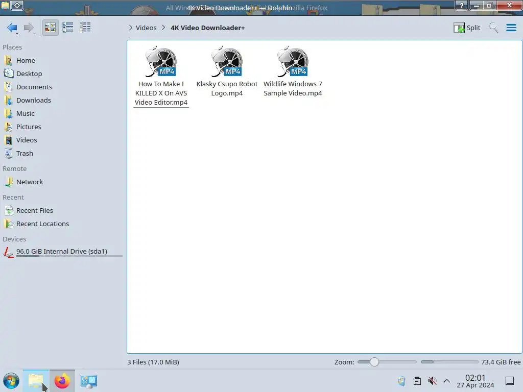Screen dimensions: 523x392
Task: Click the Network folder icon
Action: coord(8,182)
